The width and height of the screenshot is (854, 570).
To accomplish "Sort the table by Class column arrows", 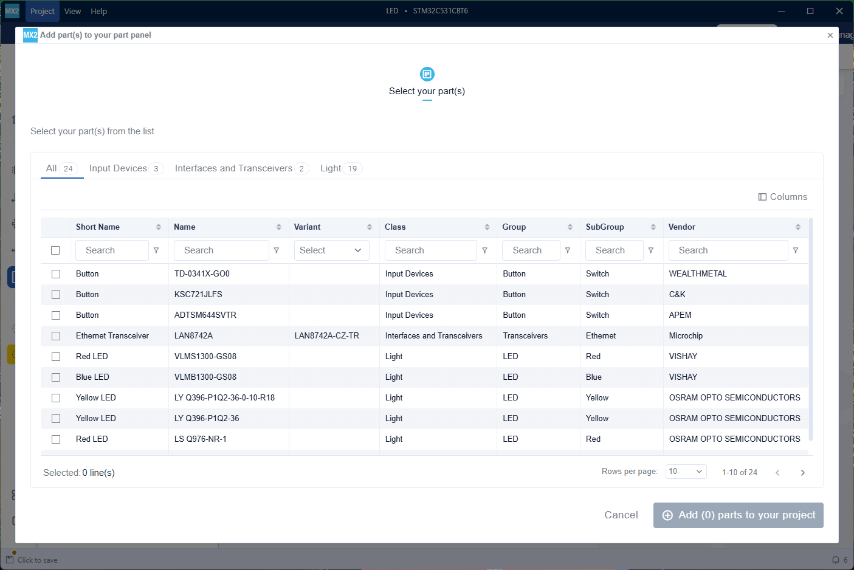I will tap(487, 227).
